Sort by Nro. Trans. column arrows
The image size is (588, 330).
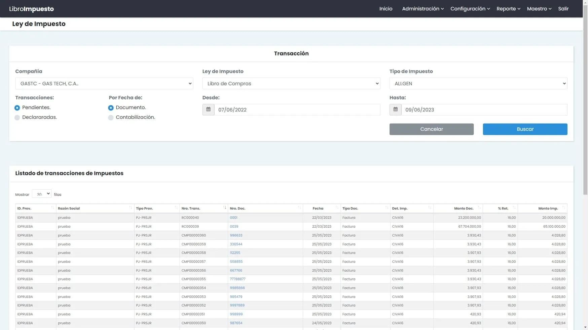pyautogui.click(x=225, y=208)
